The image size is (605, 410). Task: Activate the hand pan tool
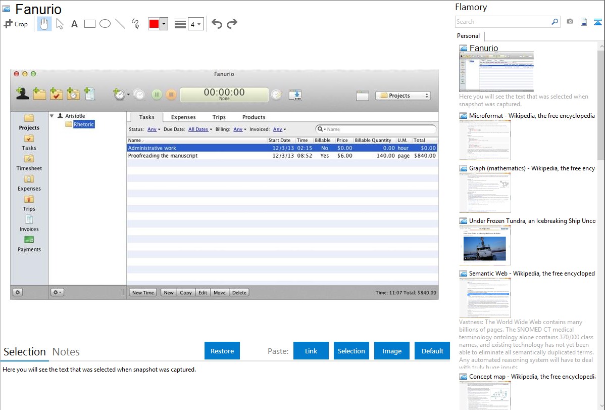(44, 24)
